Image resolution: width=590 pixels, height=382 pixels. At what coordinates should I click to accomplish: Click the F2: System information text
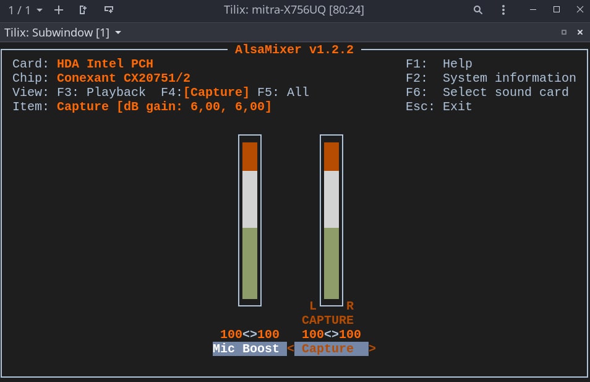pos(490,78)
